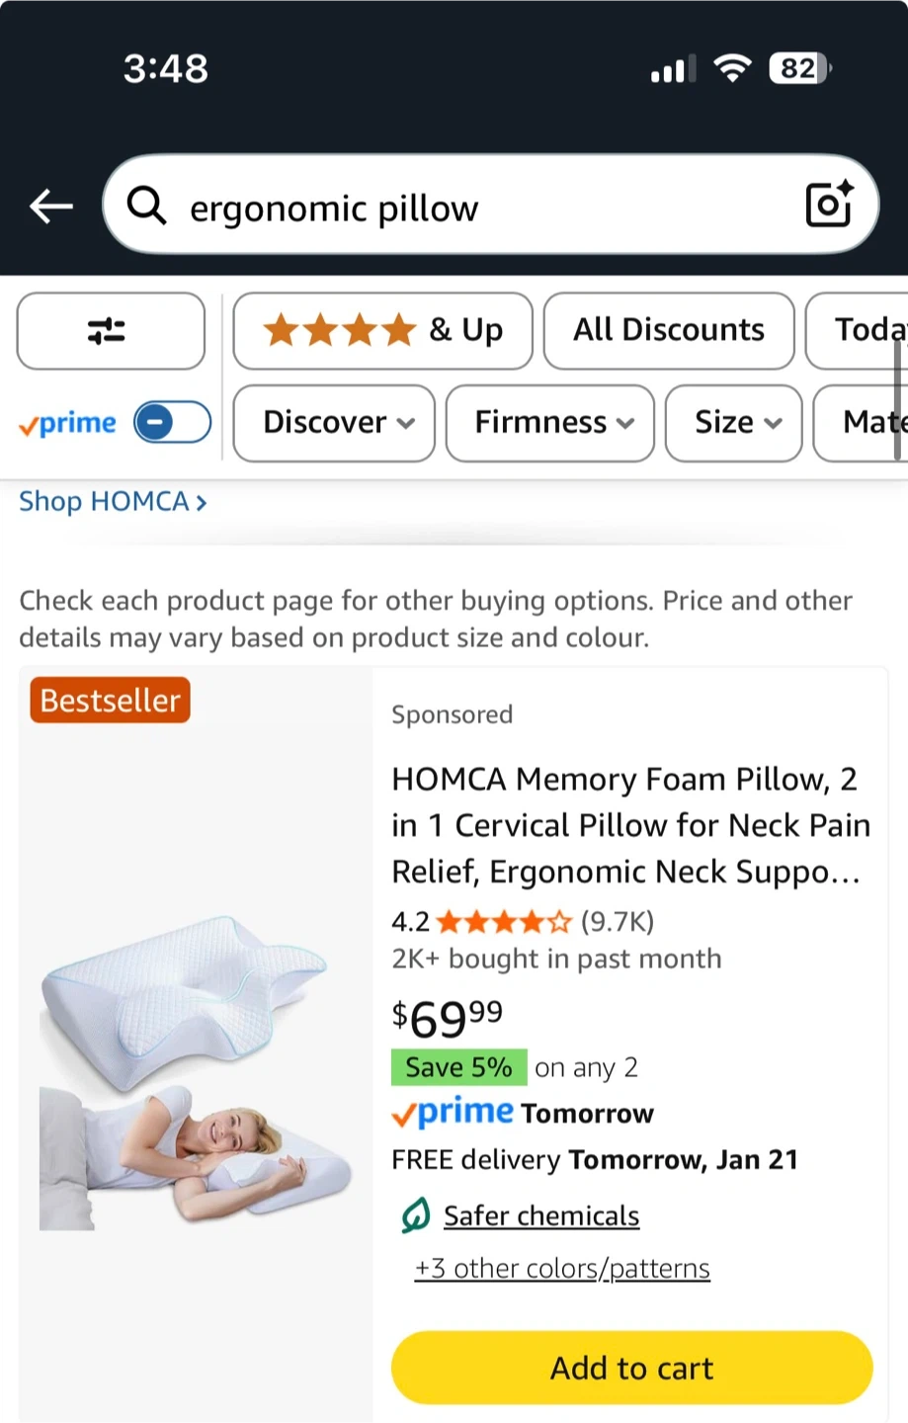The width and height of the screenshot is (908, 1423).
Task: Select the All Discounts filter
Action: pos(669,330)
